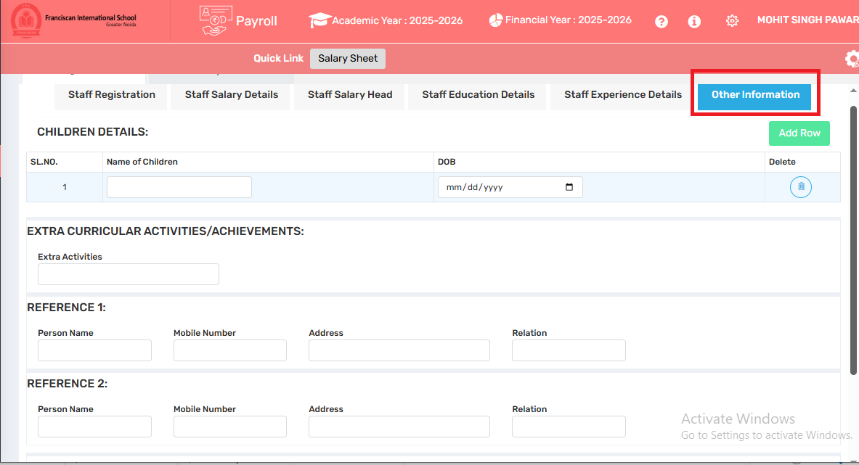The height and width of the screenshot is (465, 859).
Task: Click large gear icon on Quick Link bar
Action: 852,59
